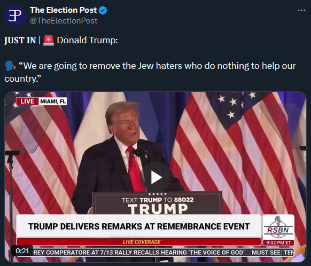Click the speaking head emoji

(10, 66)
